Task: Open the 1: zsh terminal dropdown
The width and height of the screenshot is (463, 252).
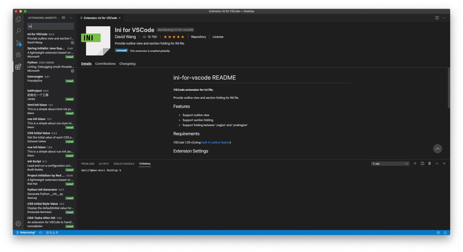Action: point(390,164)
